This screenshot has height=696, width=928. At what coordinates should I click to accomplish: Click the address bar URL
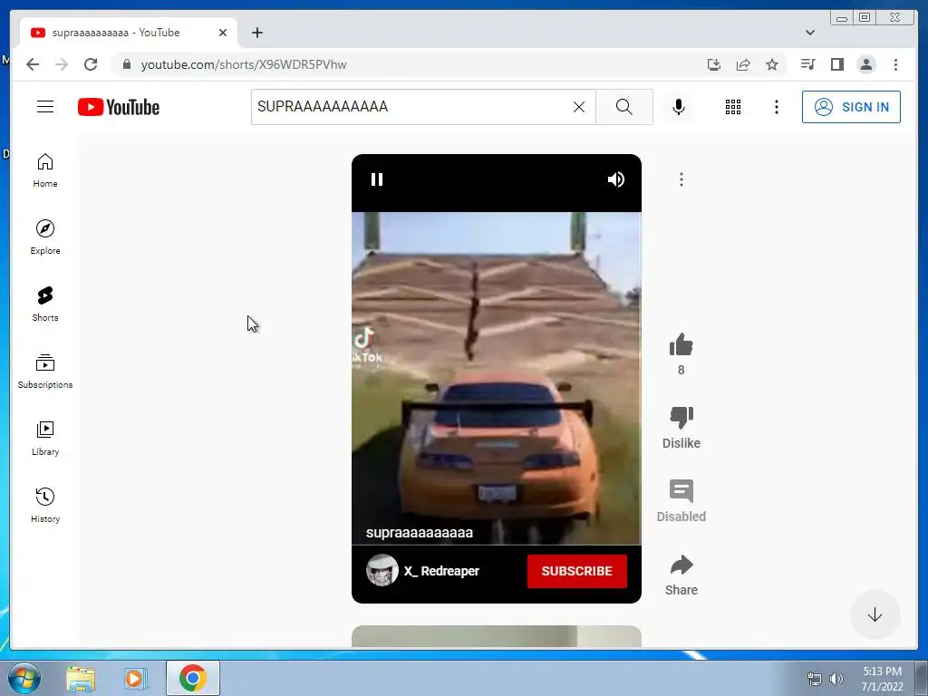coord(244,64)
